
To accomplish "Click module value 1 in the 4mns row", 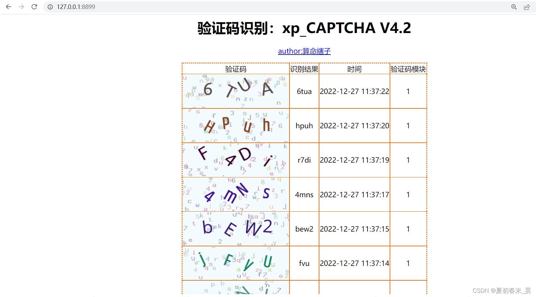I will tap(408, 195).
